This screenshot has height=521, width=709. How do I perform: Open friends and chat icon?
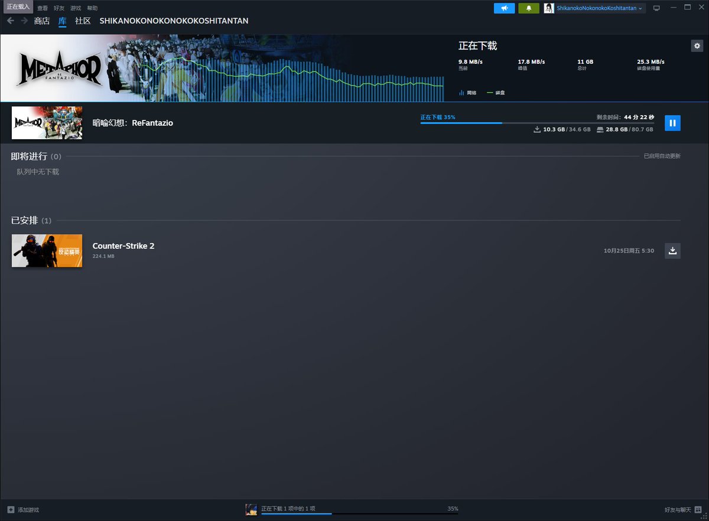(x=698, y=510)
